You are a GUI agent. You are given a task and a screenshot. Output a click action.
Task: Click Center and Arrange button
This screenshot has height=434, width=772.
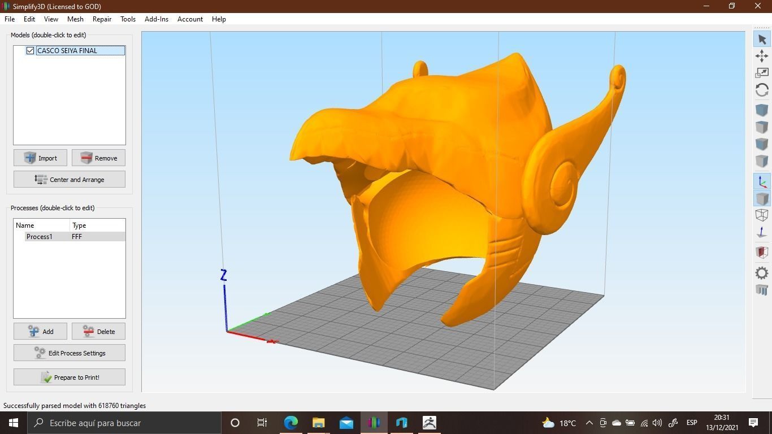pos(70,180)
